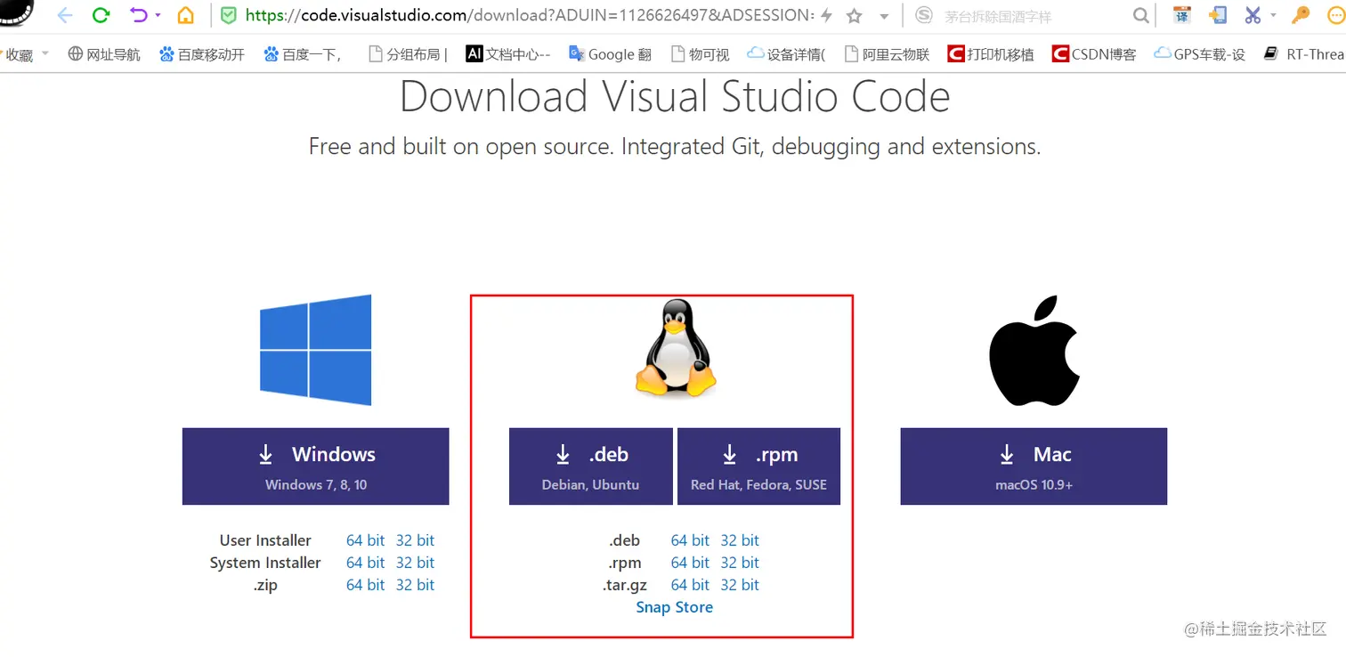The height and width of the screenshot is (657, 1346).
Task: Open the 收藏 favorites menu
Action: coord(24,54)
